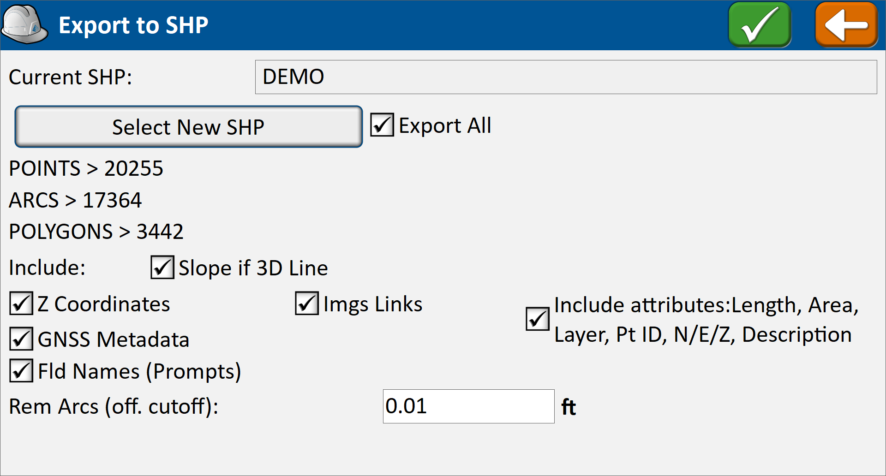Image resolution: width=886 pixels, height=476 pixels.
Task: Click the POINTS > 20255 text
Action: tap(86, 168)
